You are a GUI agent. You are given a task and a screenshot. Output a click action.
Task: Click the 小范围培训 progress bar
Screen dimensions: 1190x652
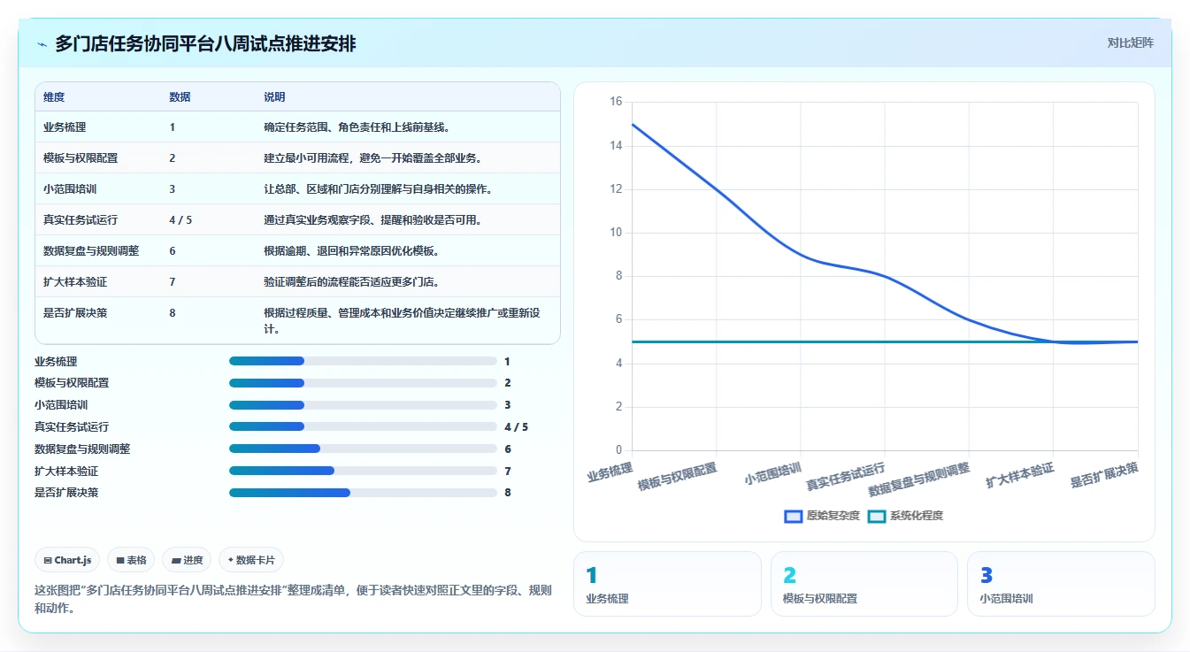[x=363, y=405]
